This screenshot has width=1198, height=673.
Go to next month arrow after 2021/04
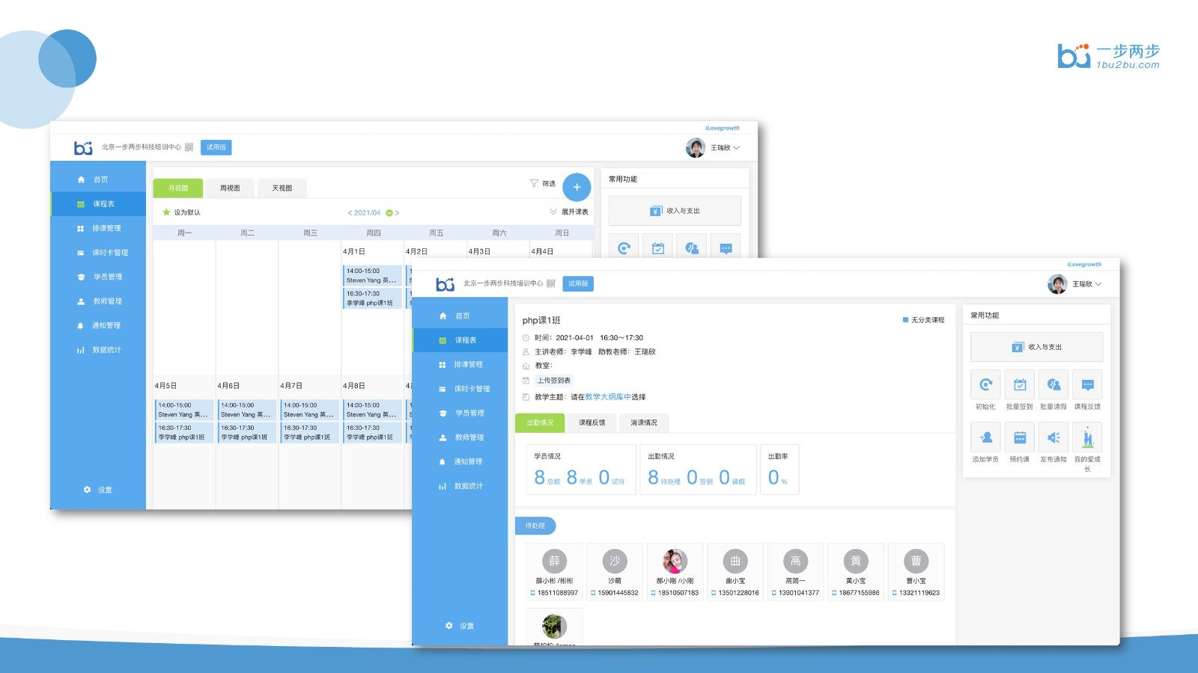point(397,213)
